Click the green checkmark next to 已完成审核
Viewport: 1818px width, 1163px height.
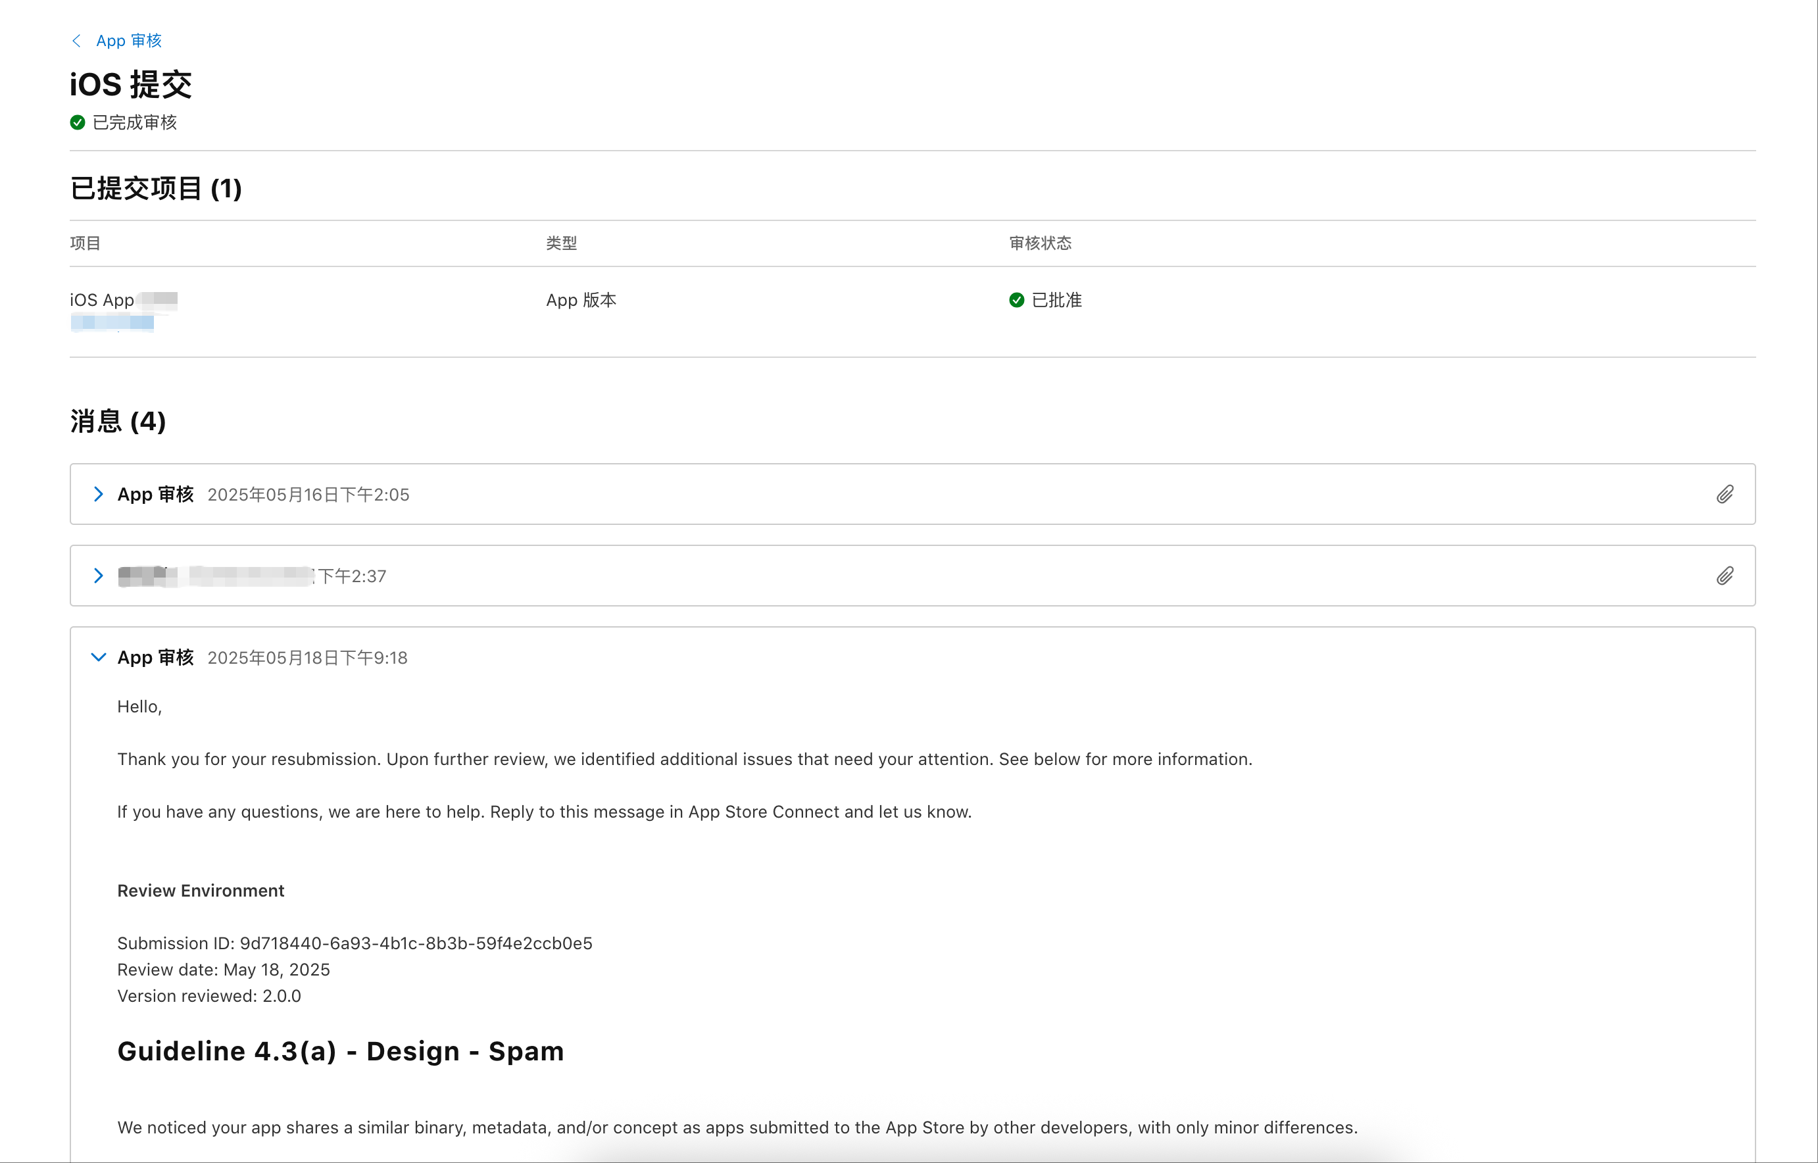tap(77, 122)
